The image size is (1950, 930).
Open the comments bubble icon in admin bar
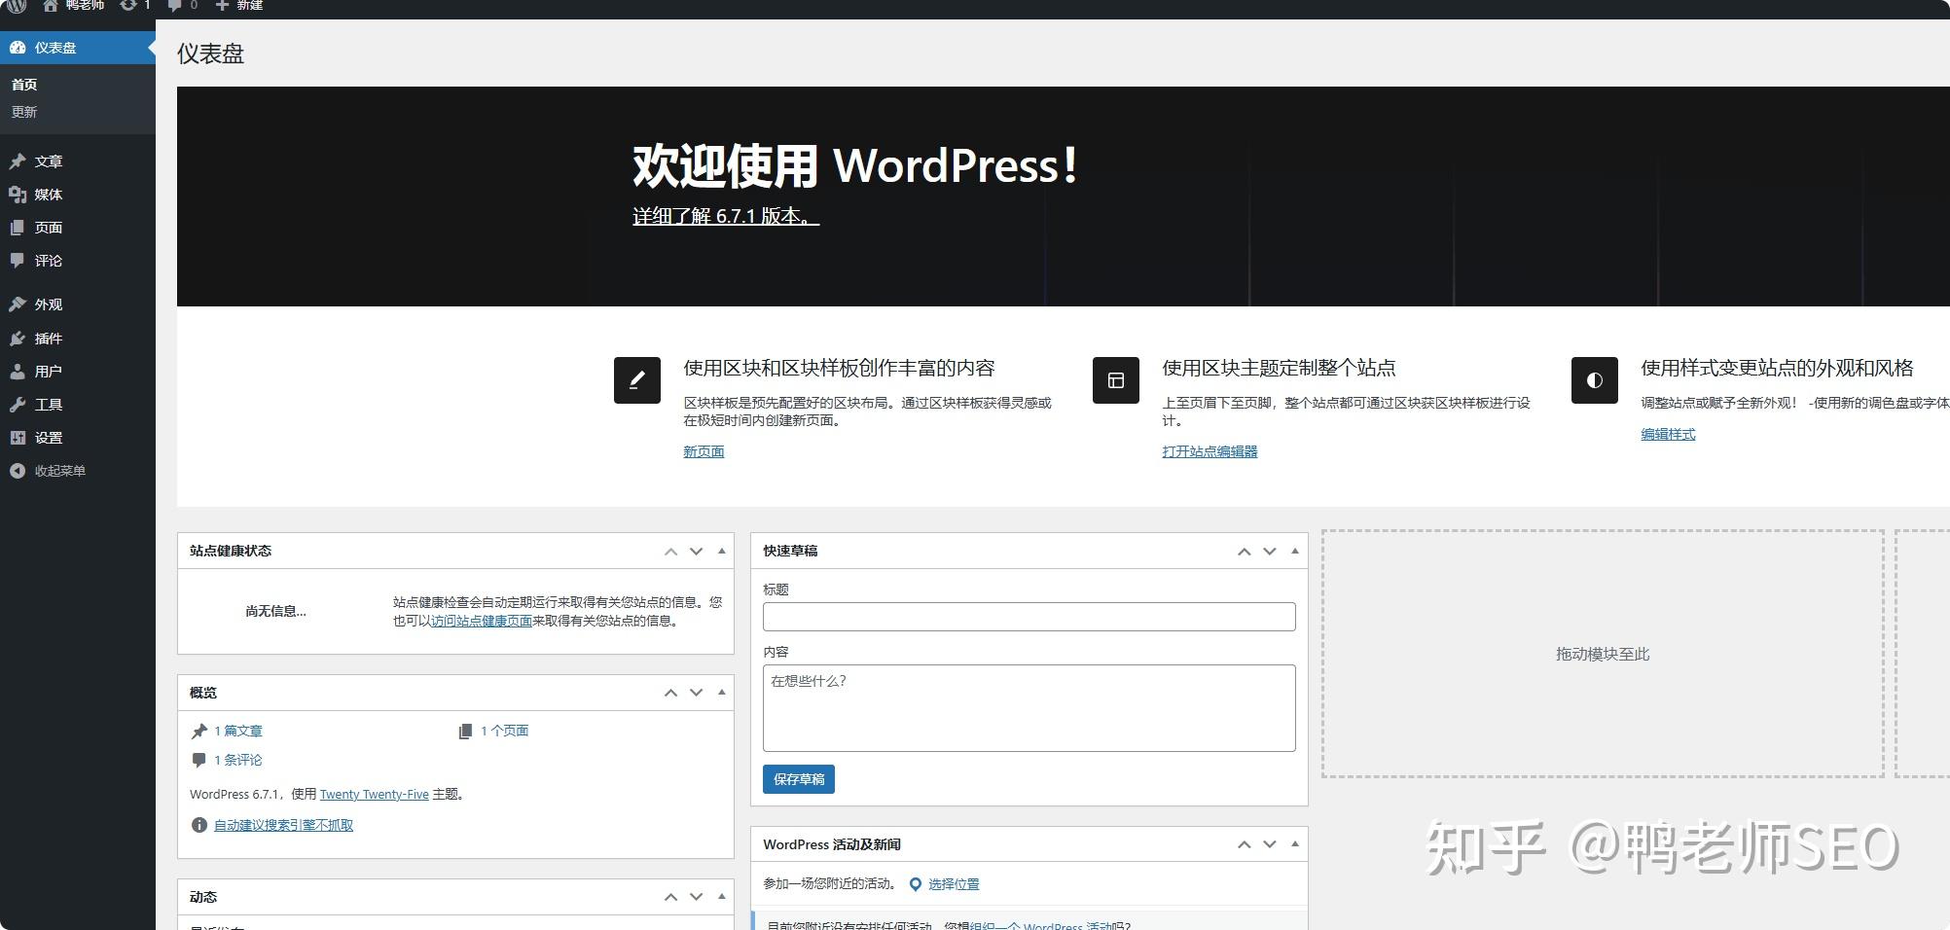pyautogui.click(x=175, y=8)
